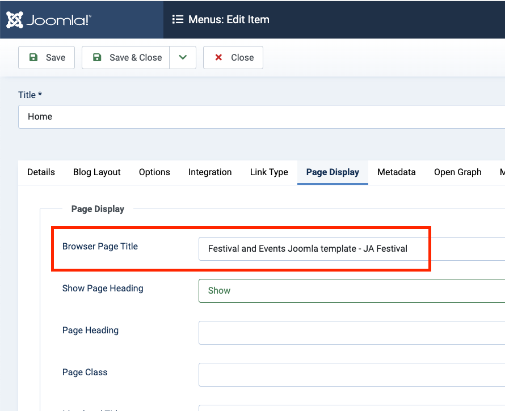Select the Page Display tab
Image resolution: width=505 pixels, height=411 pixels.
point(333,172)
